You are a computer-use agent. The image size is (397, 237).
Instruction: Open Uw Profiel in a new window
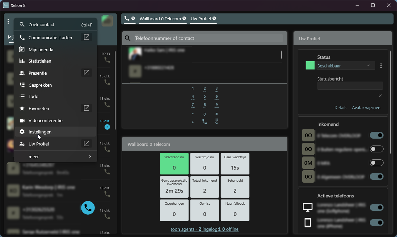(x=87, y=144)
